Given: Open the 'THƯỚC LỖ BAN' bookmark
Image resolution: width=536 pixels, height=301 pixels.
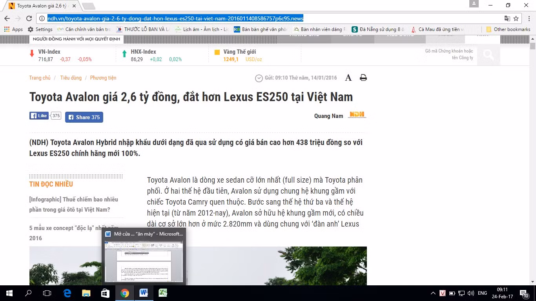Looking at the screenshot, I should (143, 29).
